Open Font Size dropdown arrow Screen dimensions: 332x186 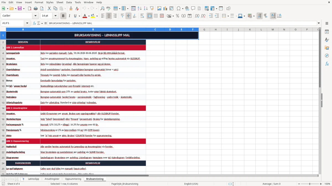(56, 16)
